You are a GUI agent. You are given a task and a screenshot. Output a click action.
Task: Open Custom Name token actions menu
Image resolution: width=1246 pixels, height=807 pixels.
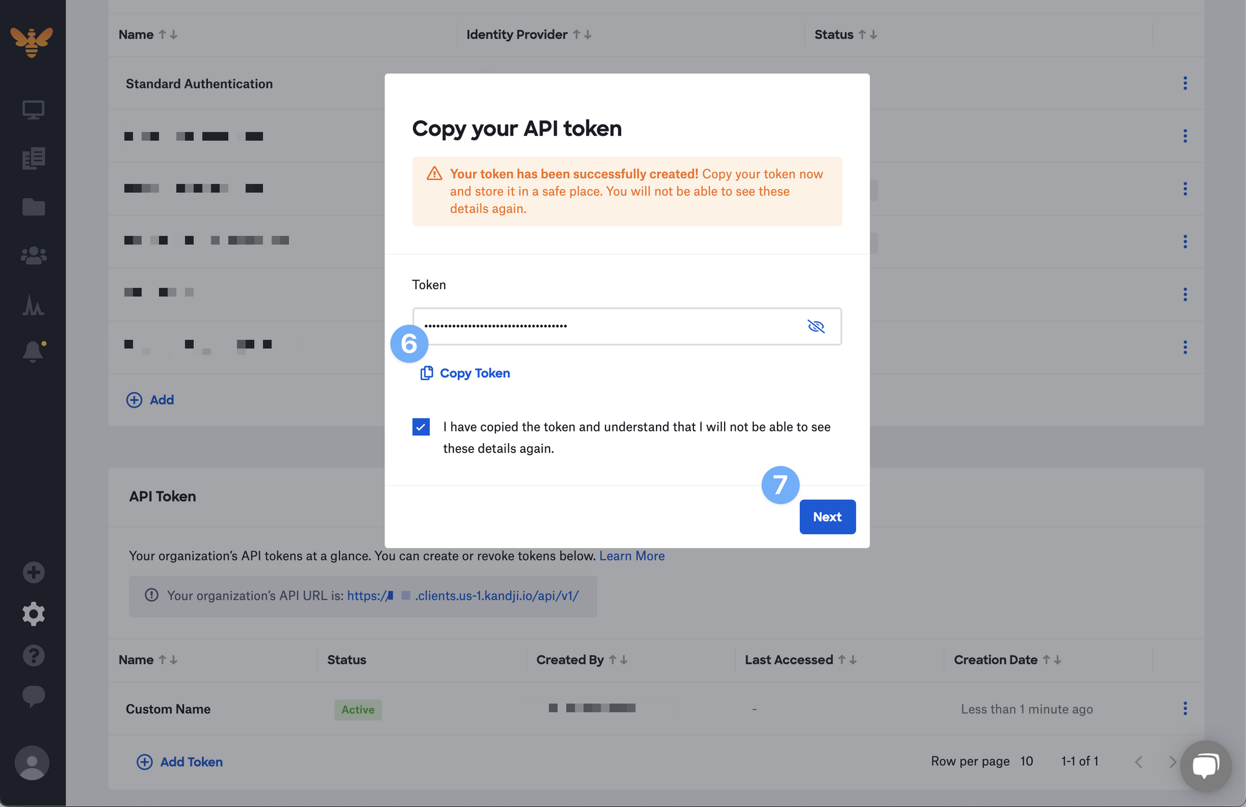click(1185, 709)
